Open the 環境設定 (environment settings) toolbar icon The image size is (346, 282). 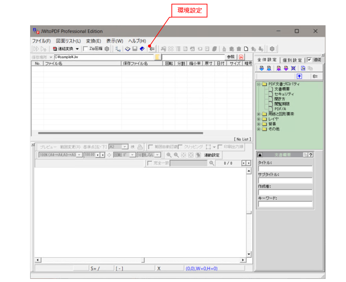click(x=152, y=49)
